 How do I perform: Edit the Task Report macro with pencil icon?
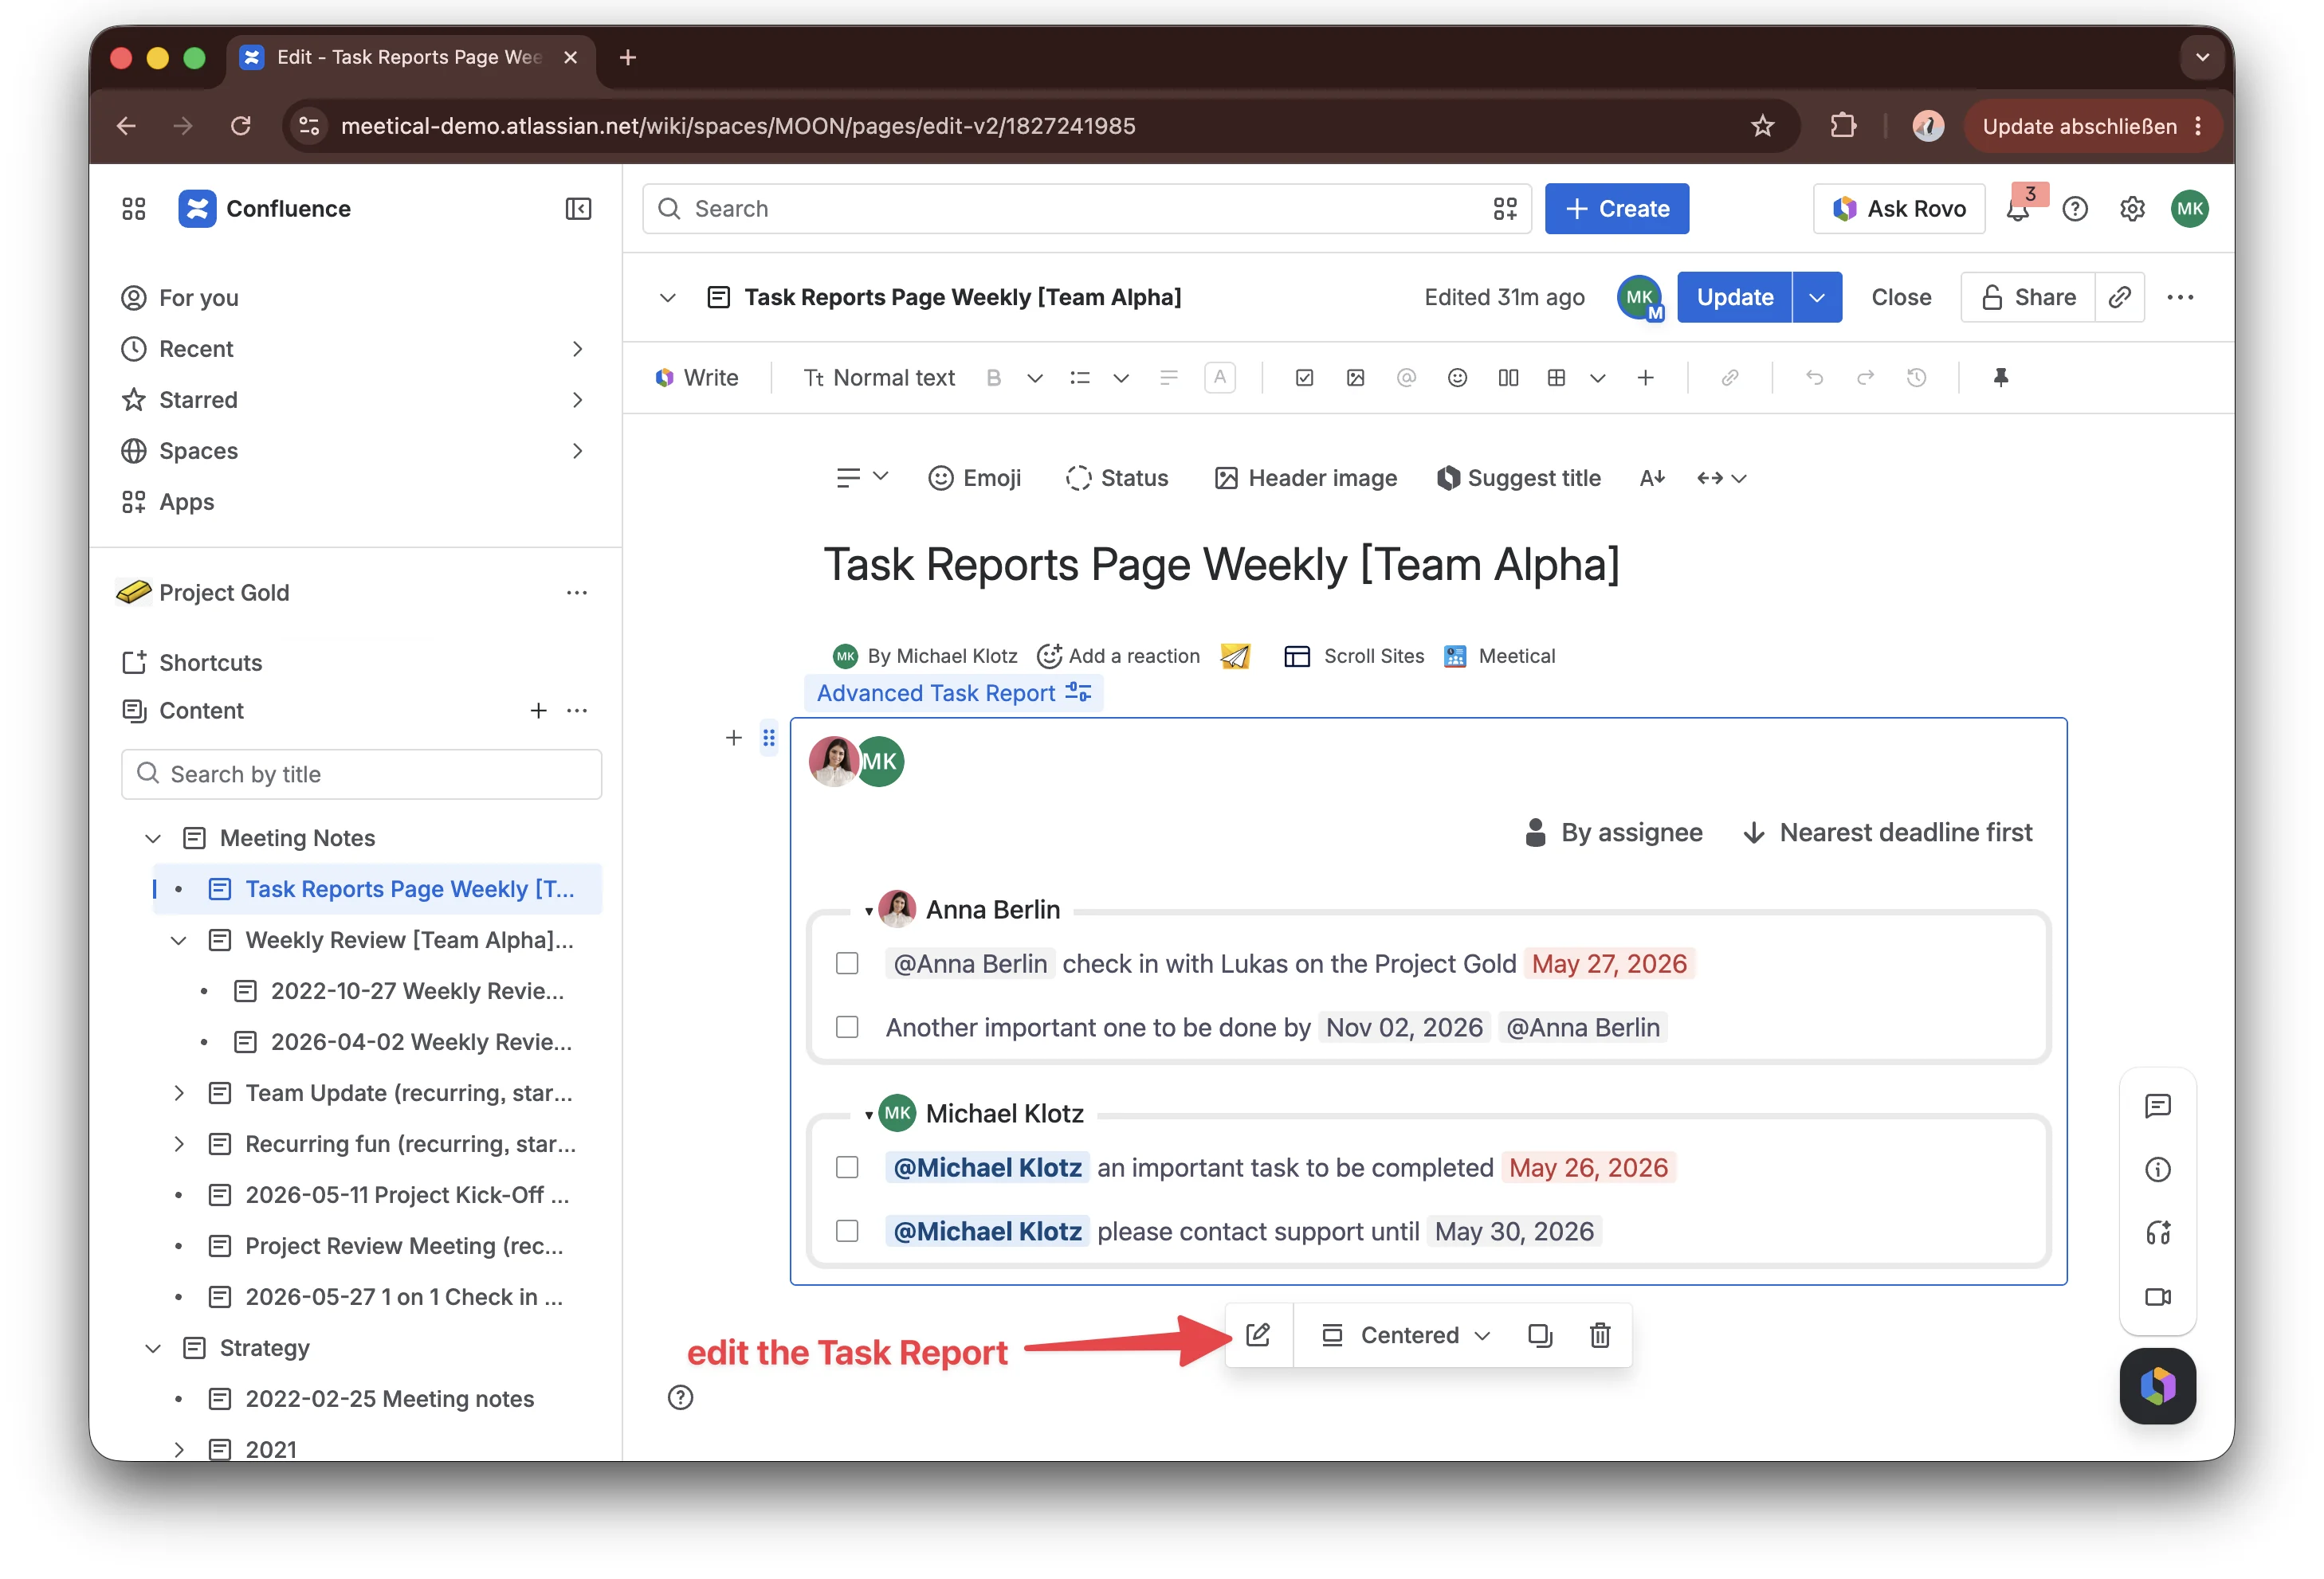(1258, 1335)
